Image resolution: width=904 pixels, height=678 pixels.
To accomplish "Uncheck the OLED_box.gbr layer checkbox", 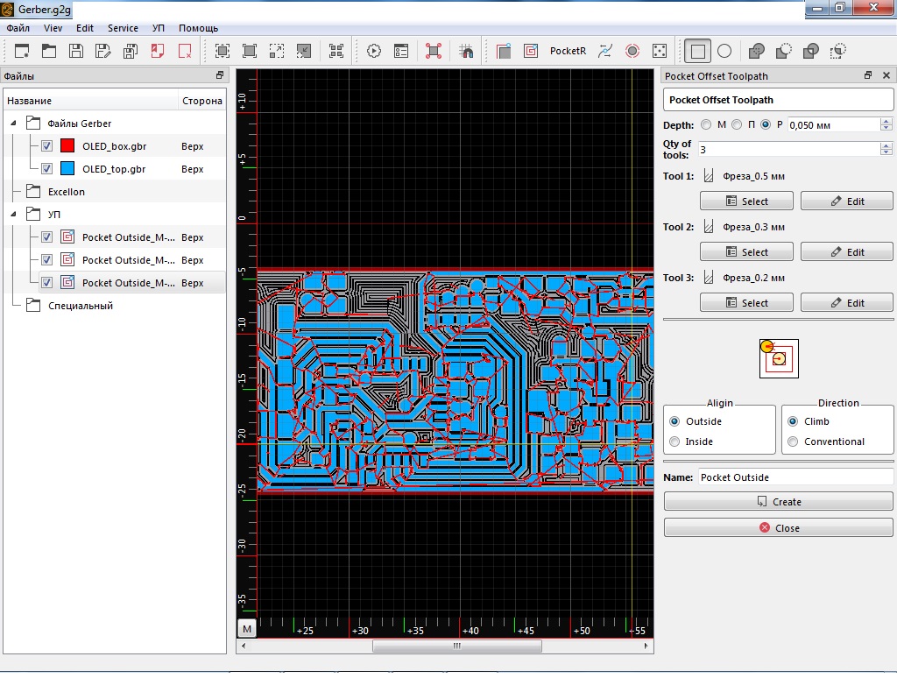I will [47, 146].
